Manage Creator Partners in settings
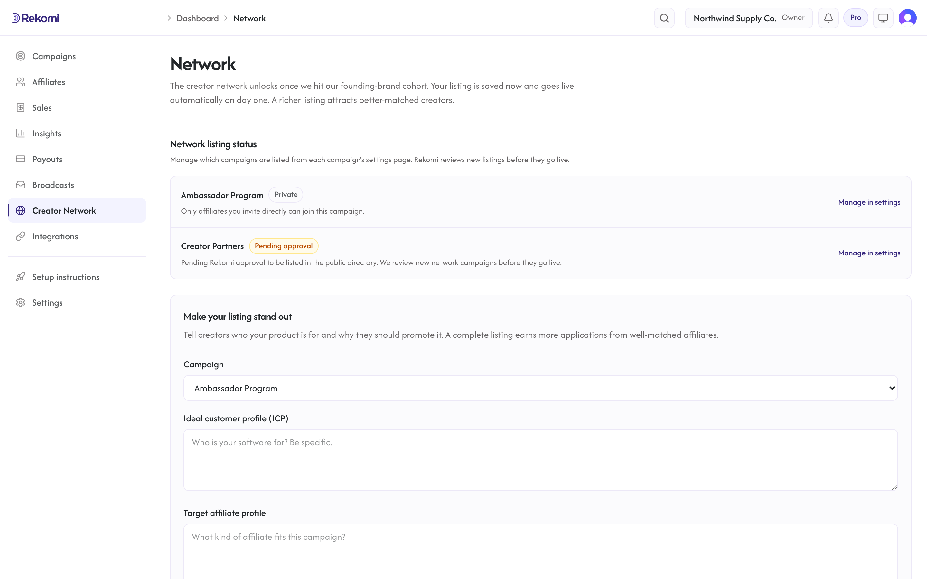927x579 pixels. [869, 253]
